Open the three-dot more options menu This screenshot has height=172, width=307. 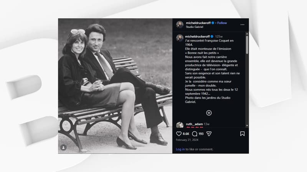point(242,25)
